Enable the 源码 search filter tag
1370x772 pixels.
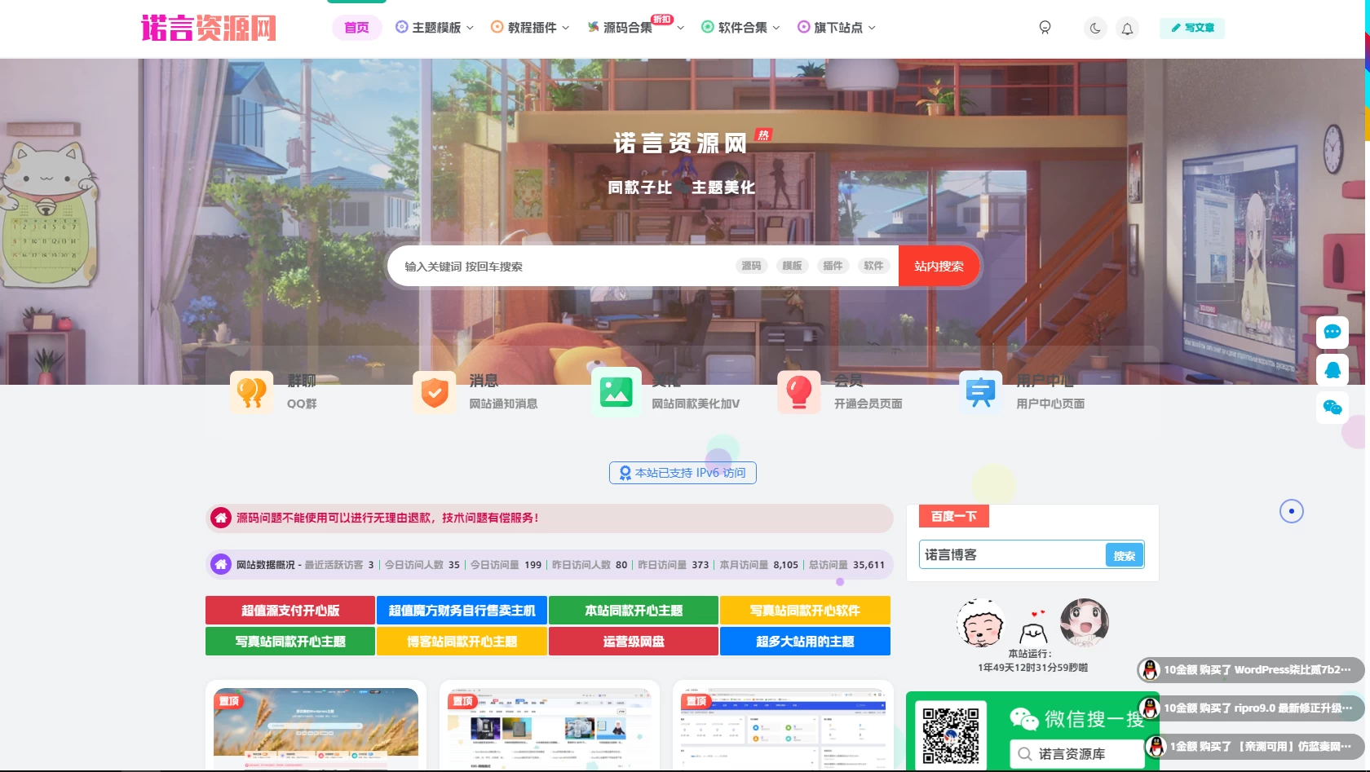[x=750, y=266]
